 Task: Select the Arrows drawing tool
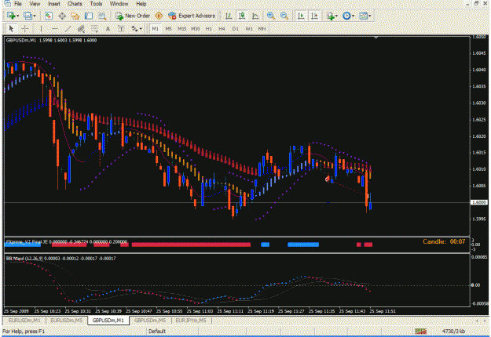click(x=134, y=29)
